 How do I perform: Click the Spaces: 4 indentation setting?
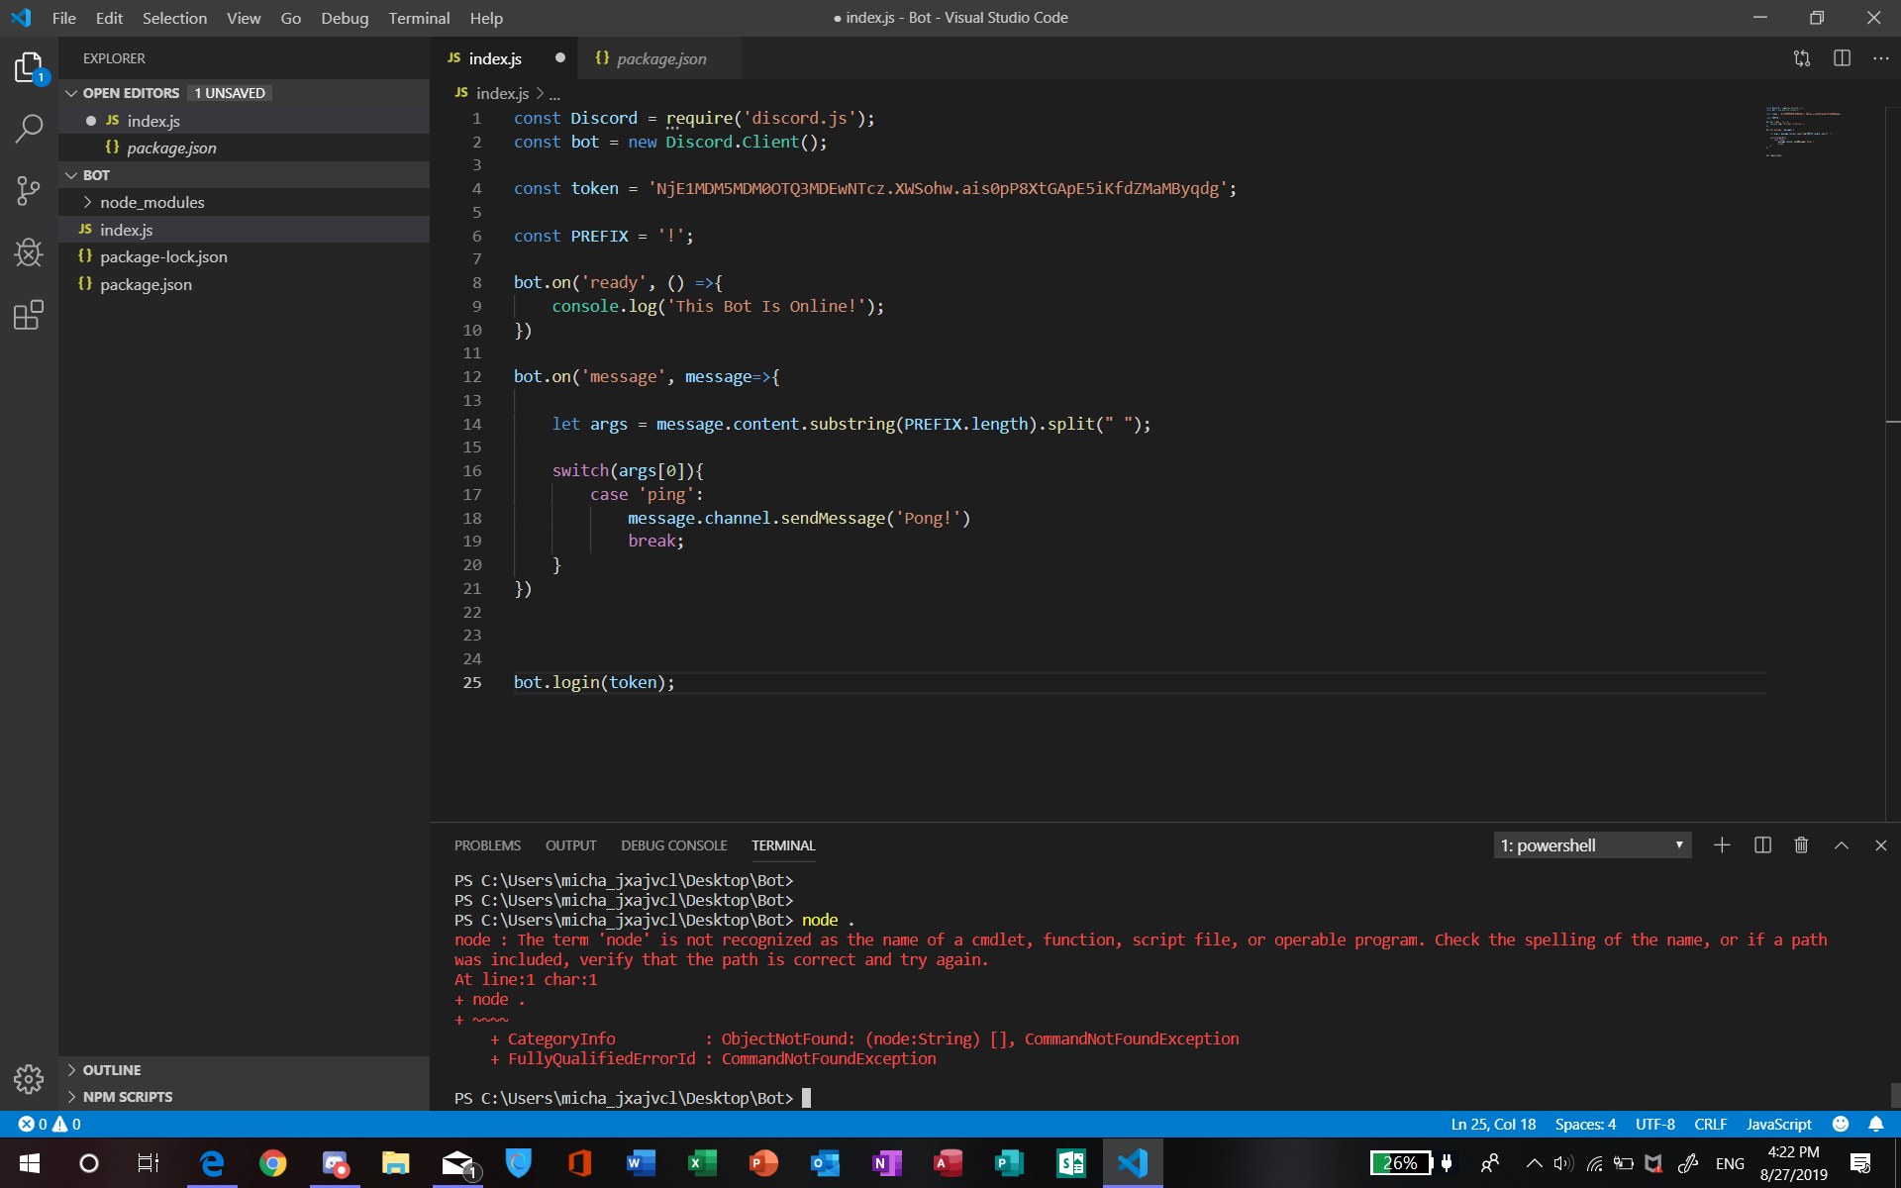[x=1584, y=1124]
